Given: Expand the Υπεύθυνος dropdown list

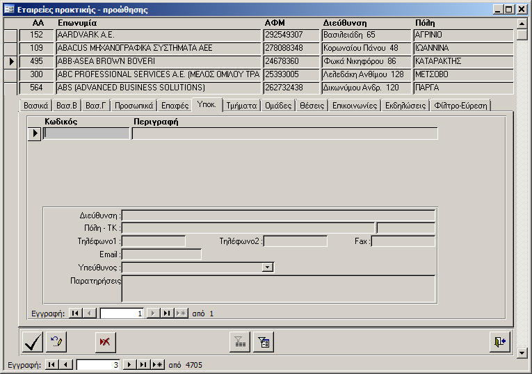Looking at the screenshot, I should tap(267, 267).
